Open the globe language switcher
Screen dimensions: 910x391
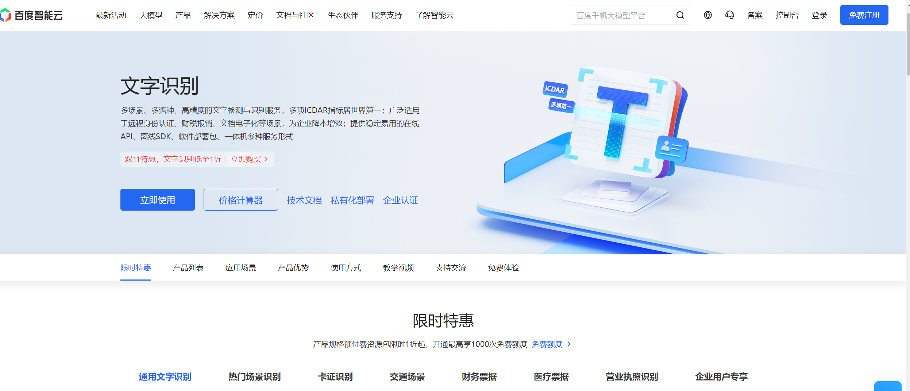(707, 15)
